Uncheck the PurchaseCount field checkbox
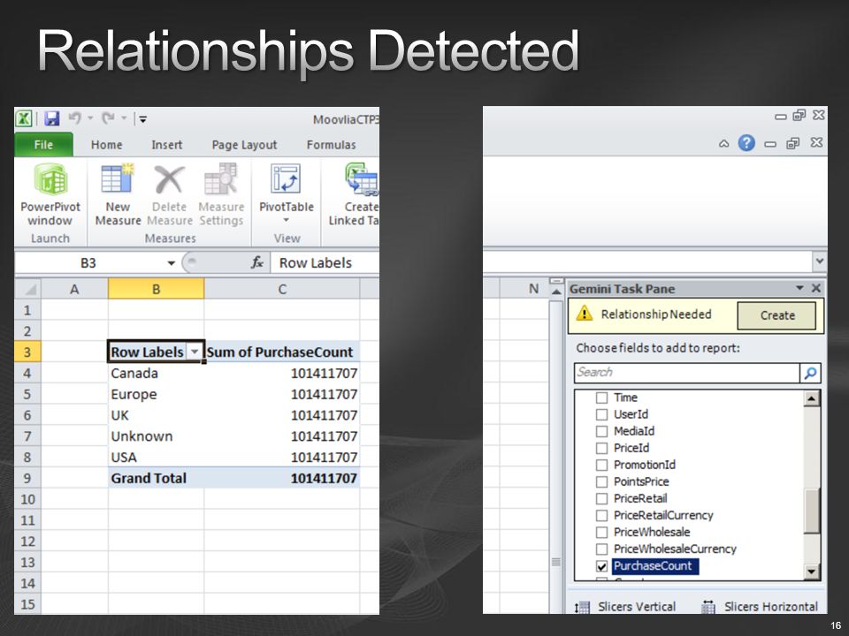The width and height of the screenshot is (849, 636). [601, 566]
